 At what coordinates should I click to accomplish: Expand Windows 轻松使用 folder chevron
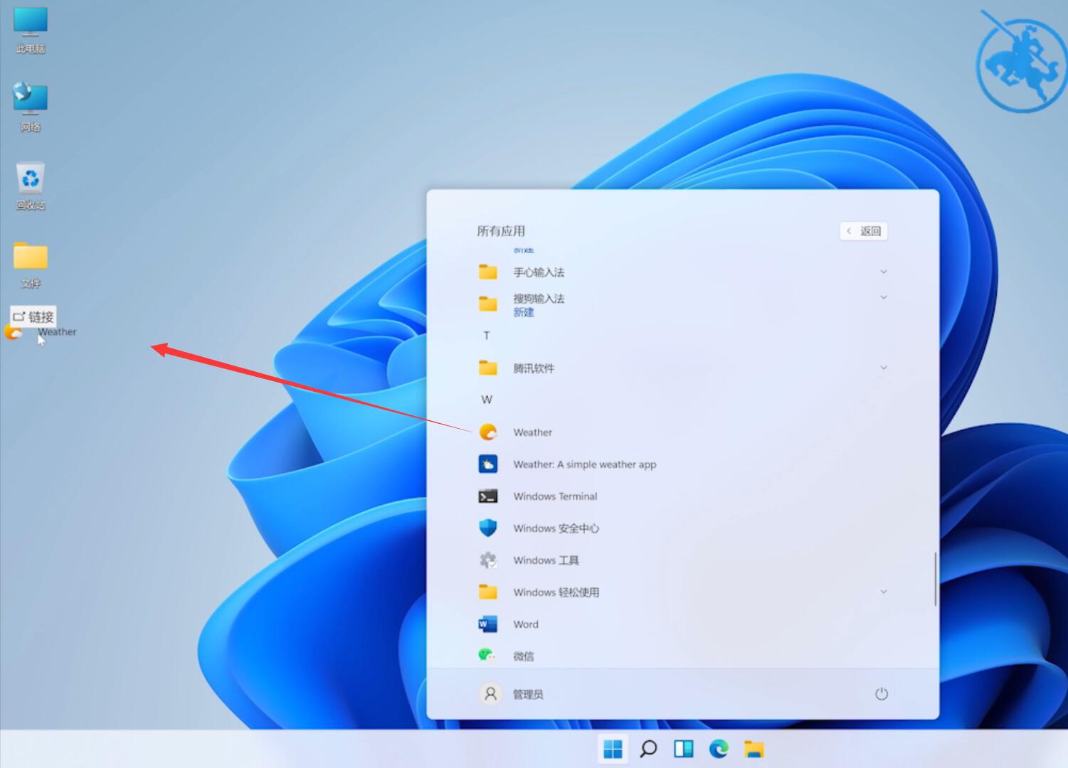point(884,592)
